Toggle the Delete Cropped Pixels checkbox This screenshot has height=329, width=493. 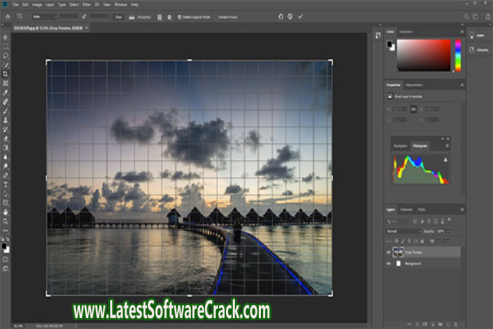pos(179,17)
